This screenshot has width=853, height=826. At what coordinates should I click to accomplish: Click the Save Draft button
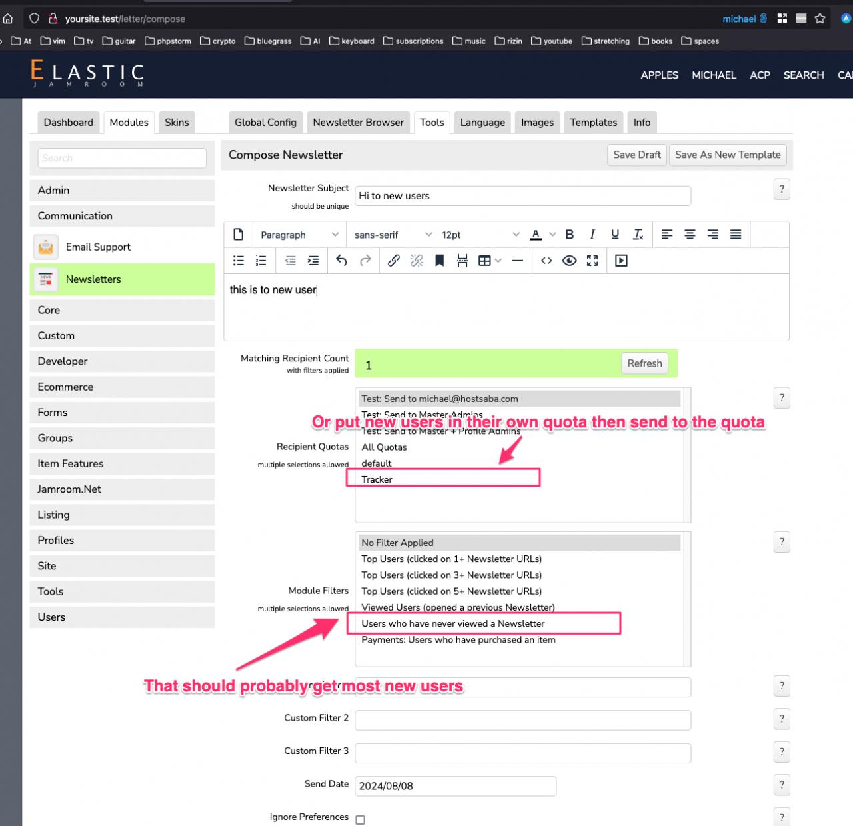[636, 155]
